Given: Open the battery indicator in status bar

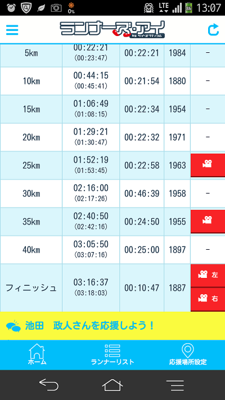Looking at the screenshot, I should pos(189,8).
